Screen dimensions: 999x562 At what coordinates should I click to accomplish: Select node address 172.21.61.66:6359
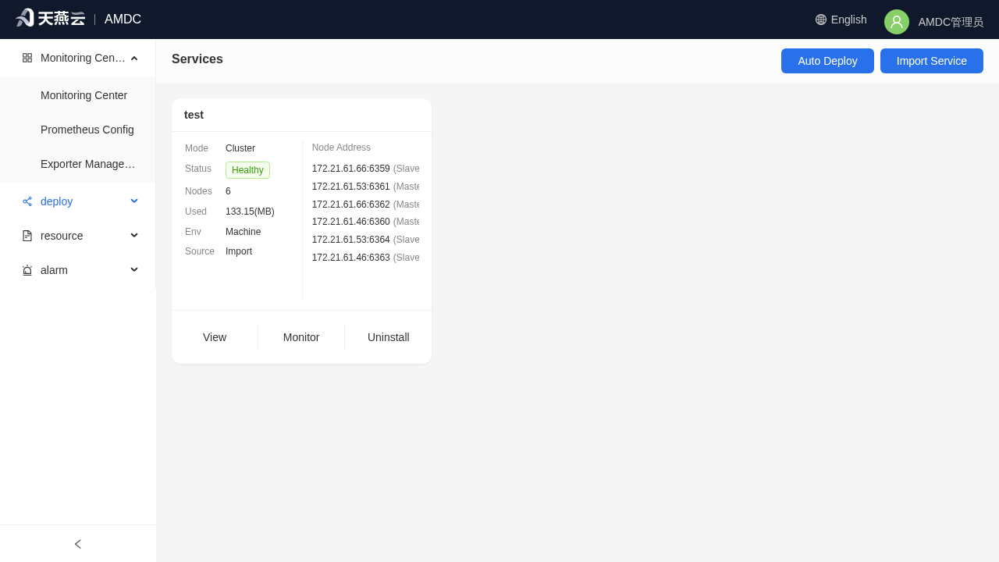coord(351,169)
